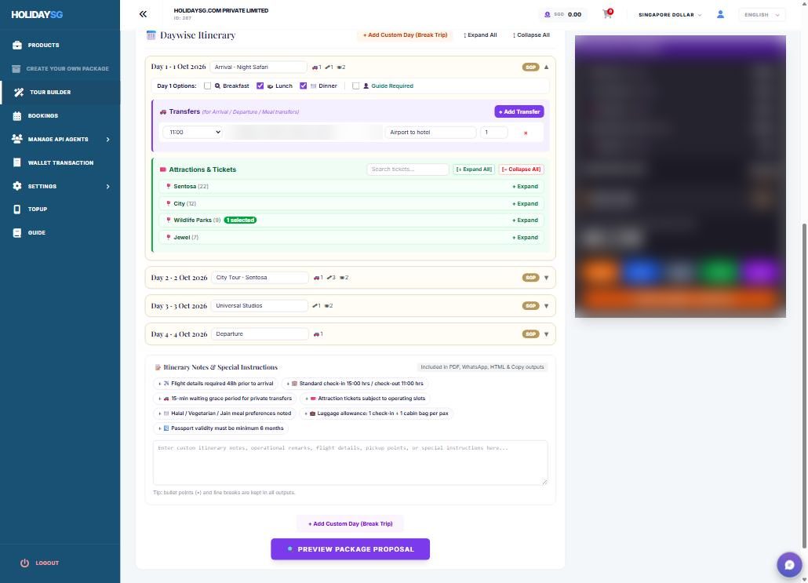Viewport: 808px width, 583px height.
Task: Open the user profile icon
Action: point(720,14)
